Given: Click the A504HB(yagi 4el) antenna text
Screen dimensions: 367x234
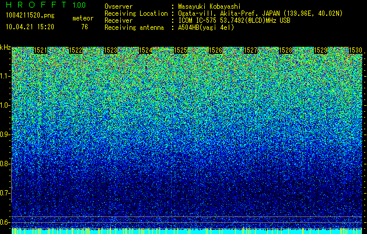Looking at the screenshot, I should (x=206, y=27).
